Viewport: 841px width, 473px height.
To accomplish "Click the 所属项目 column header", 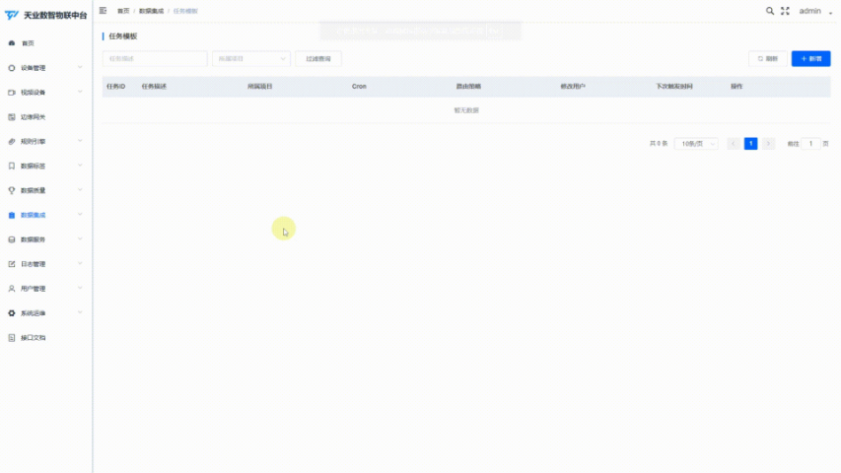I will click(259, 87).
